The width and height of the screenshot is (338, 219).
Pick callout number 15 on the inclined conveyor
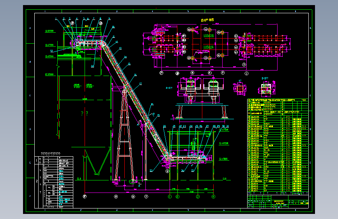pos(129,64)
